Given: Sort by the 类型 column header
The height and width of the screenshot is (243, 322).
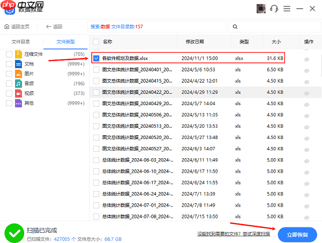Looking at the screenshot, I should pyautogui.click(x=244, y=42).
